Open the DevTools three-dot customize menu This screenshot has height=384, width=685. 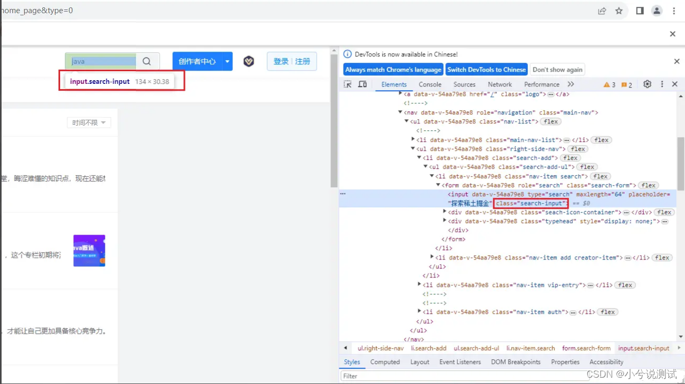coord(662,84)
